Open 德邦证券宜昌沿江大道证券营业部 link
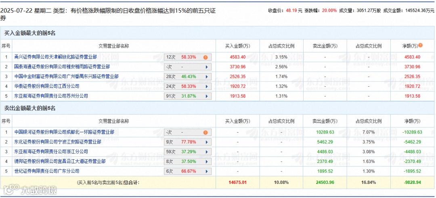The height and width of the screenshot is (198, 436). click(x=60, y=161)
